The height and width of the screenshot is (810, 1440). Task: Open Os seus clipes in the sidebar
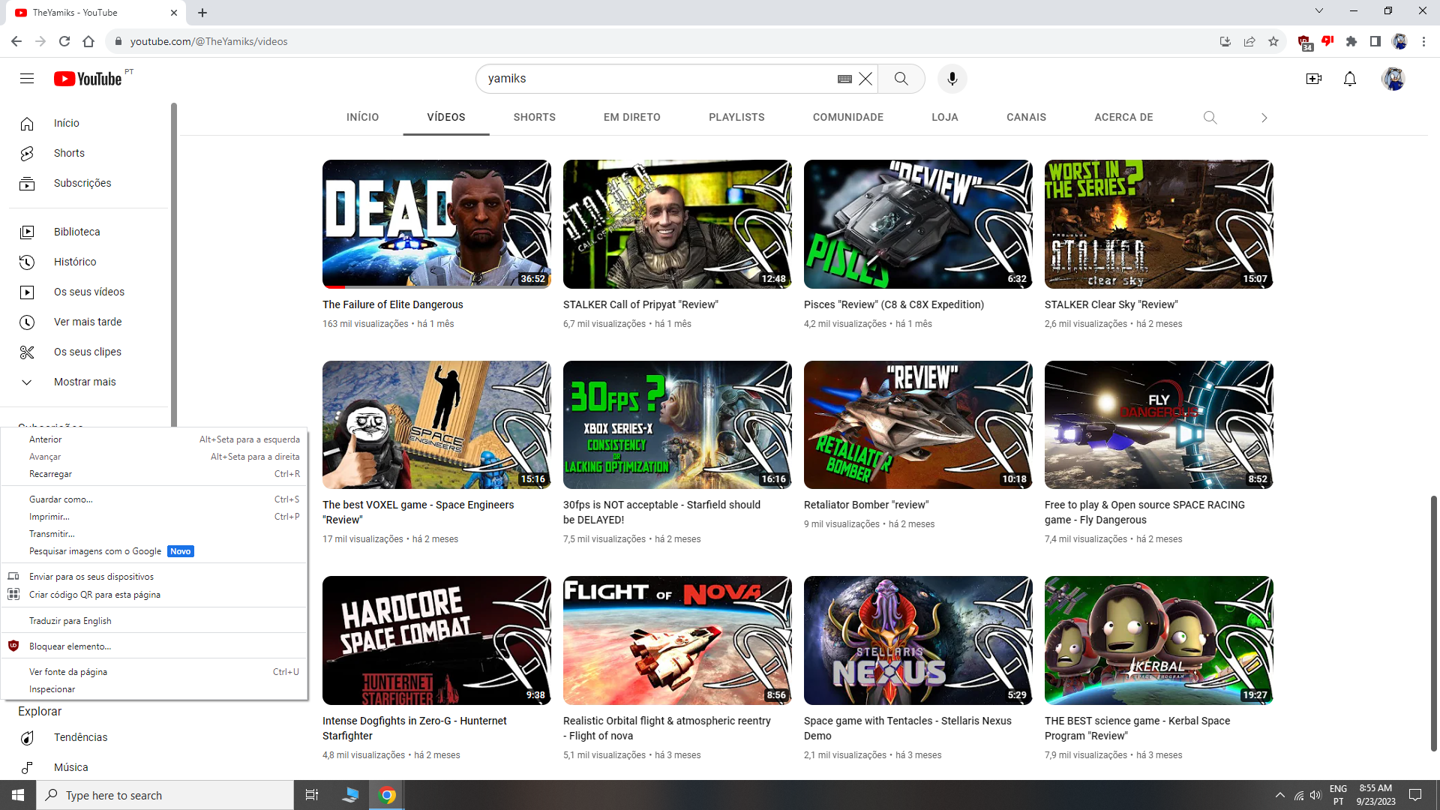(88, 352)
